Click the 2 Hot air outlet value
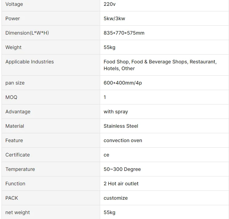Screen dimensions: 229x219 121,184
